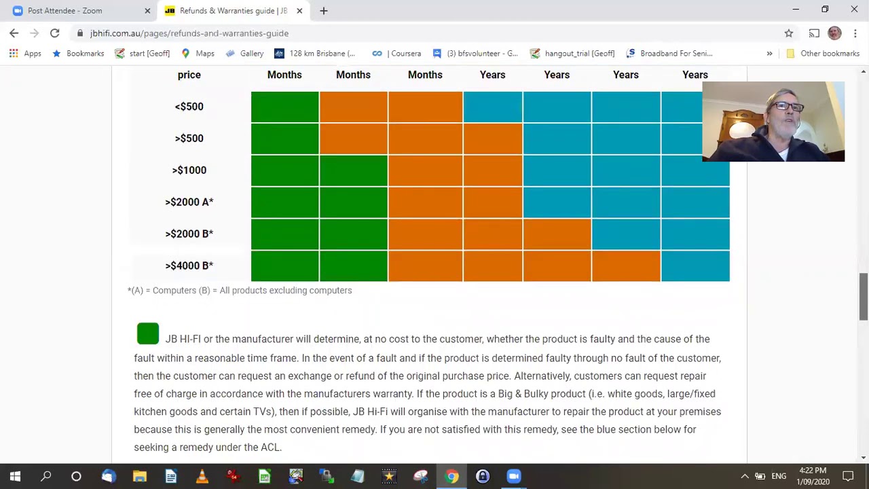The width and height of the screenshot is (869, 489).
Task: Select the >$1000 price row label
Action: [189, 170]
